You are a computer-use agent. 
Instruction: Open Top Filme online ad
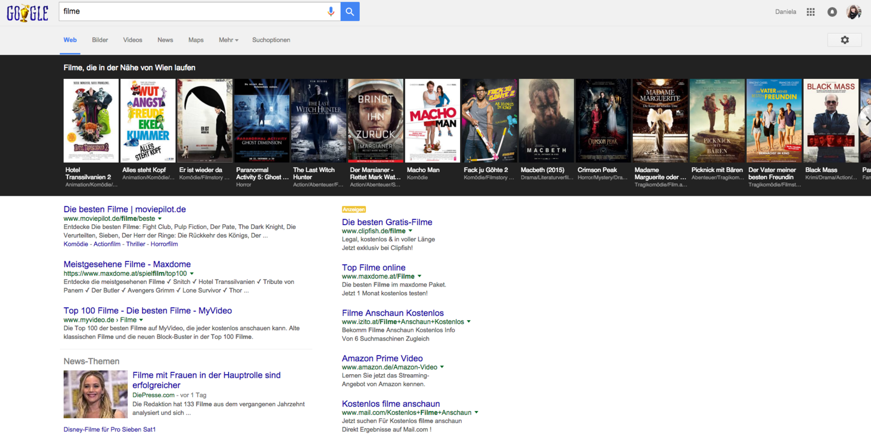(373, 268)
